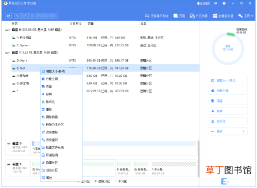Click the used-space donut chart
This screenshot has height=188, width=257.
click(x=228, y=49)
